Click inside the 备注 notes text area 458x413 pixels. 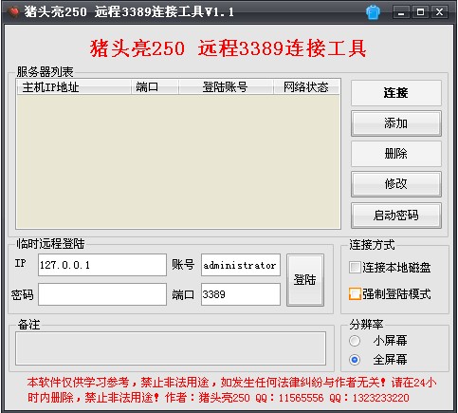click(x=171, y=348)
